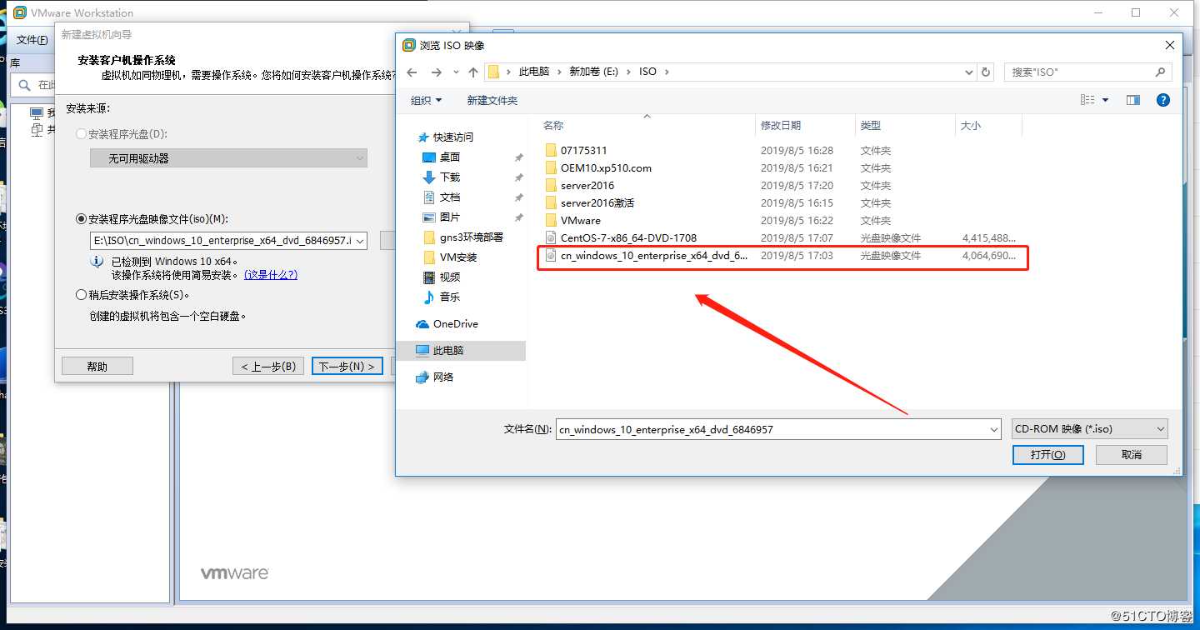Viewport: 1200px width, 630px height.
Task: Open 文档 in navigation pane
Action: pyautogui.click(x=450, y=197)
